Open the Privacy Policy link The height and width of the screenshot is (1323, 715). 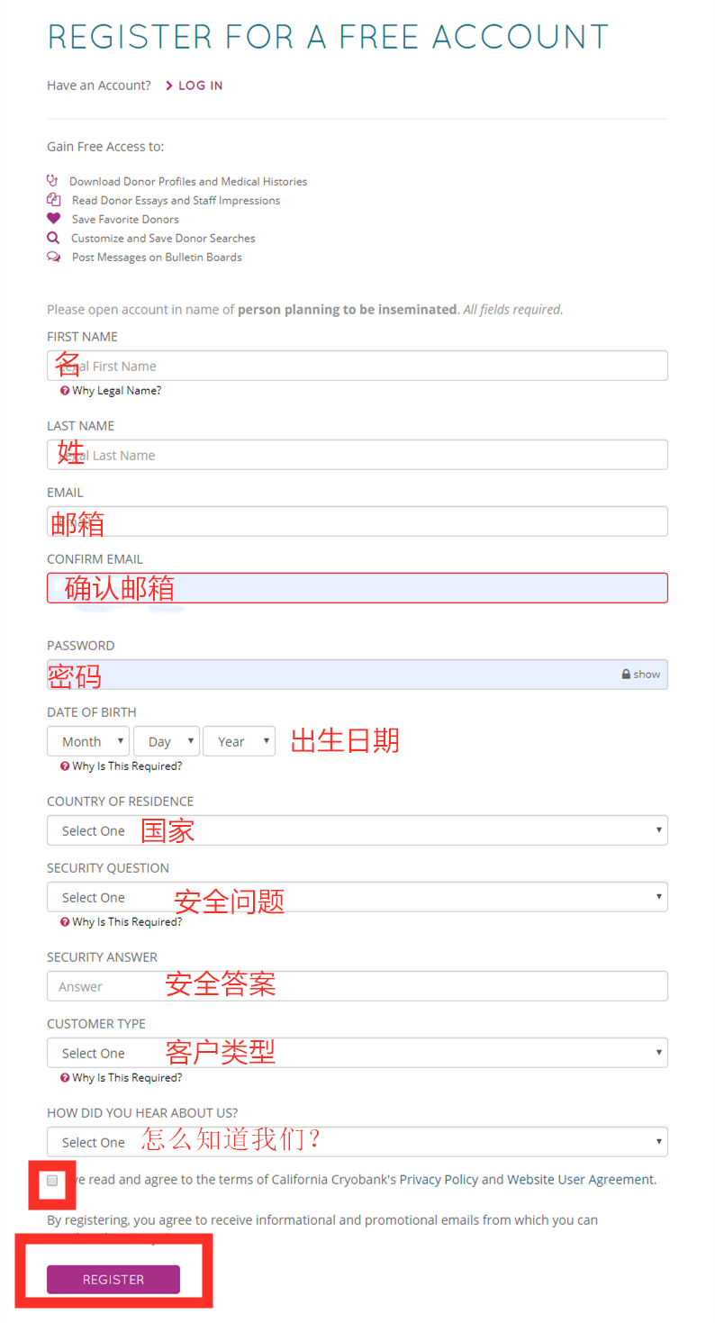(x=439, y=1180)
